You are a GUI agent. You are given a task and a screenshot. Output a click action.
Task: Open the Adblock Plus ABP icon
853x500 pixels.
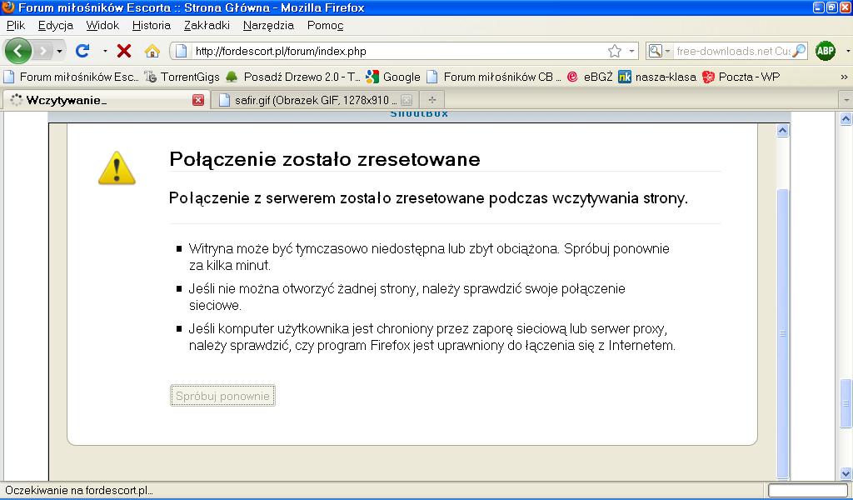point(825,51)
